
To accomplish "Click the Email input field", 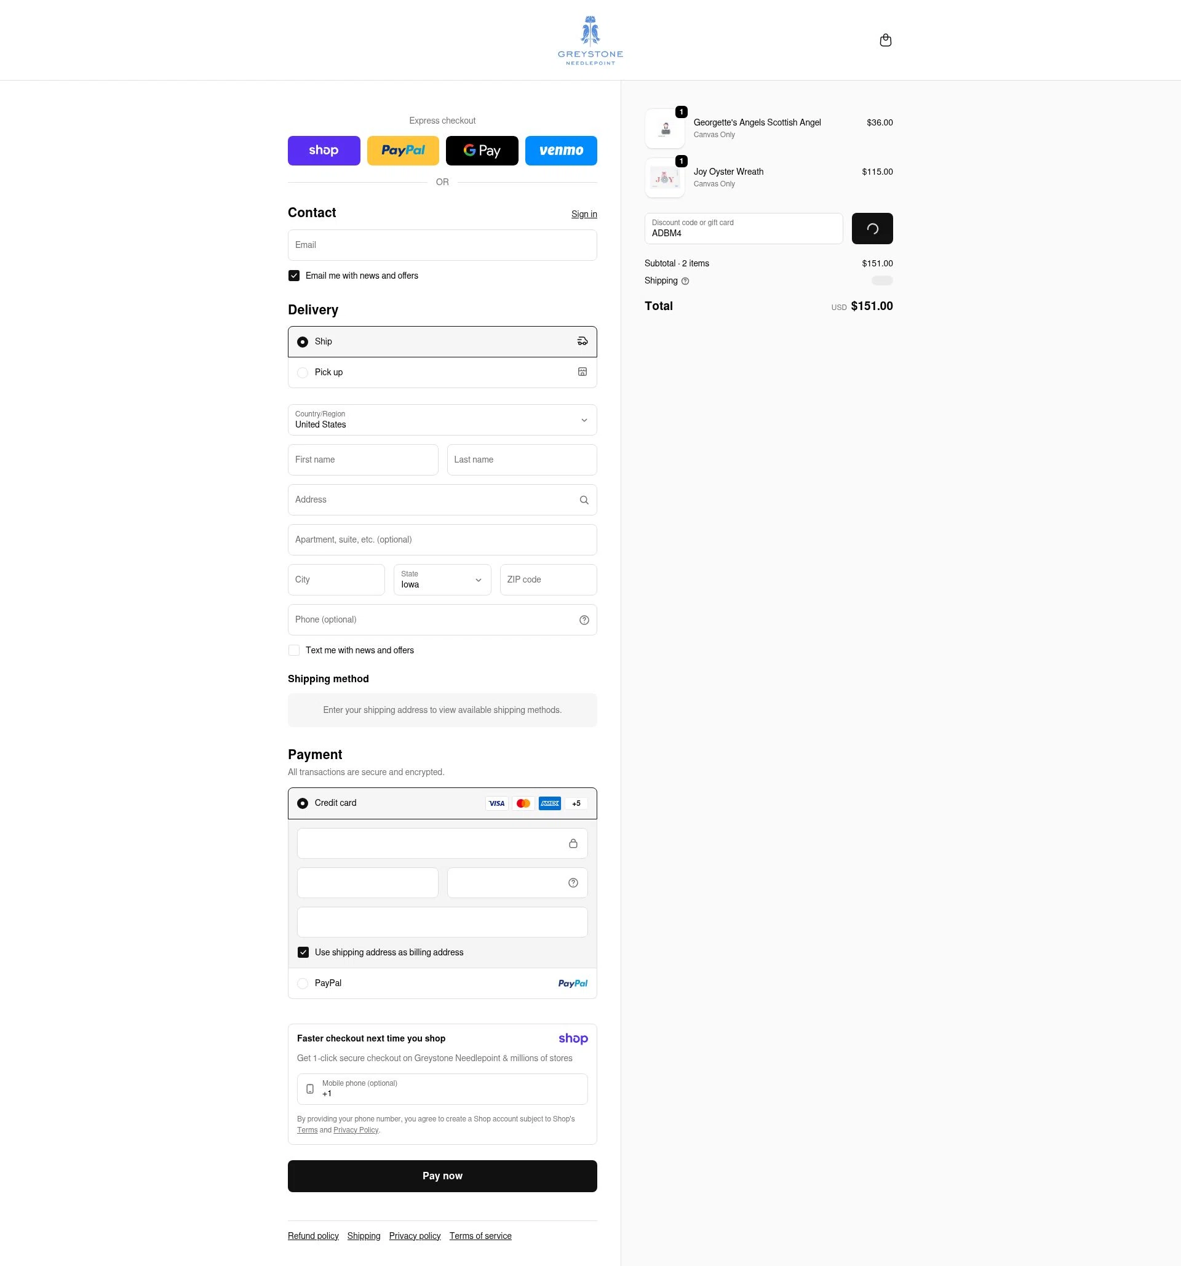I will (x=442, y=245).
